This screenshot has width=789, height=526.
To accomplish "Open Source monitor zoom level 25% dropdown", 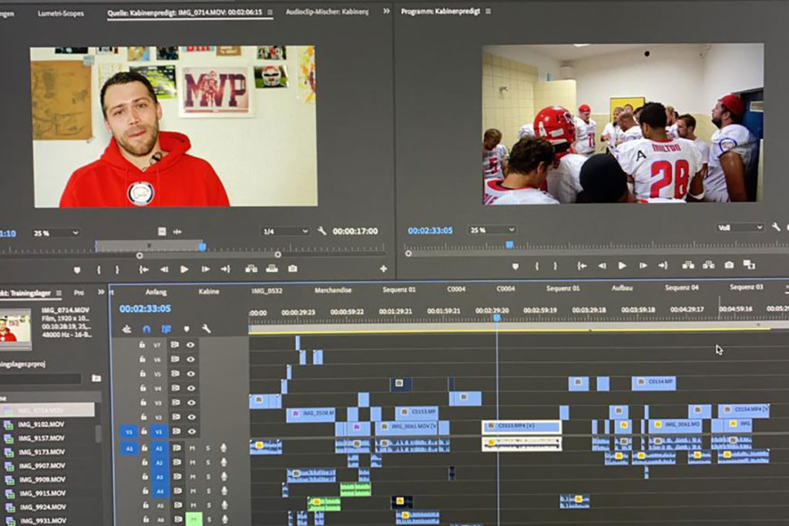I will click(x=55, y=233).
